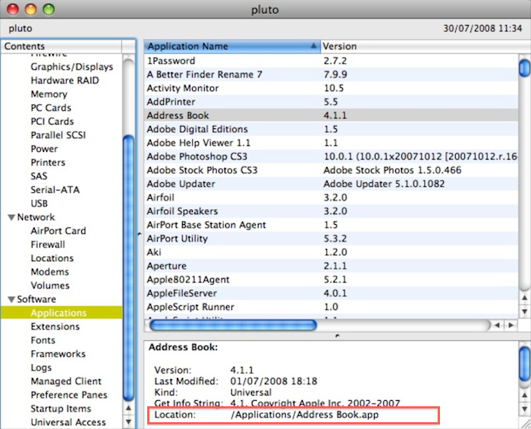Screen dimensions: 531x429
Task: Select AppleScript Runner row
Action: tap(331, 307)
